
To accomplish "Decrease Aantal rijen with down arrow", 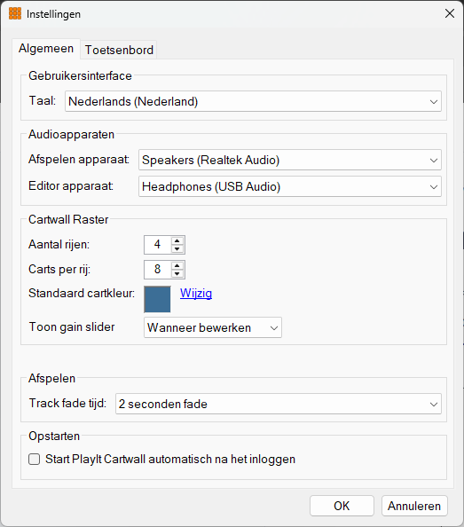I will point(177,248).
